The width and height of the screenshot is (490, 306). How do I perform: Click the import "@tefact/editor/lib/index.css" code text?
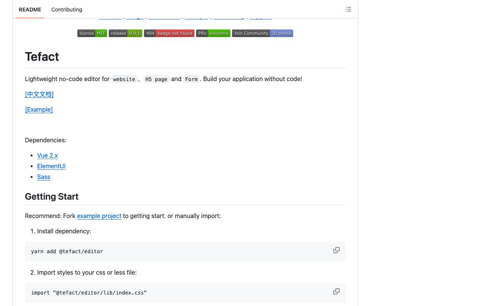[x=89, y=293]
